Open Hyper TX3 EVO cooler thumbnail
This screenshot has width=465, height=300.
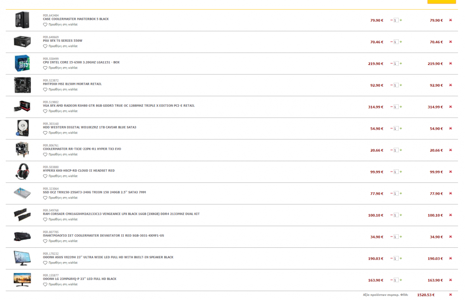coord(22,150)
